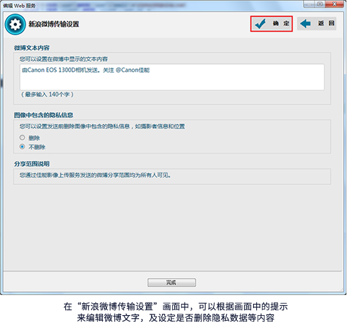Click the 微博文本内容 section heading
The image size is (347, 322).
click(x=32, y=48)
